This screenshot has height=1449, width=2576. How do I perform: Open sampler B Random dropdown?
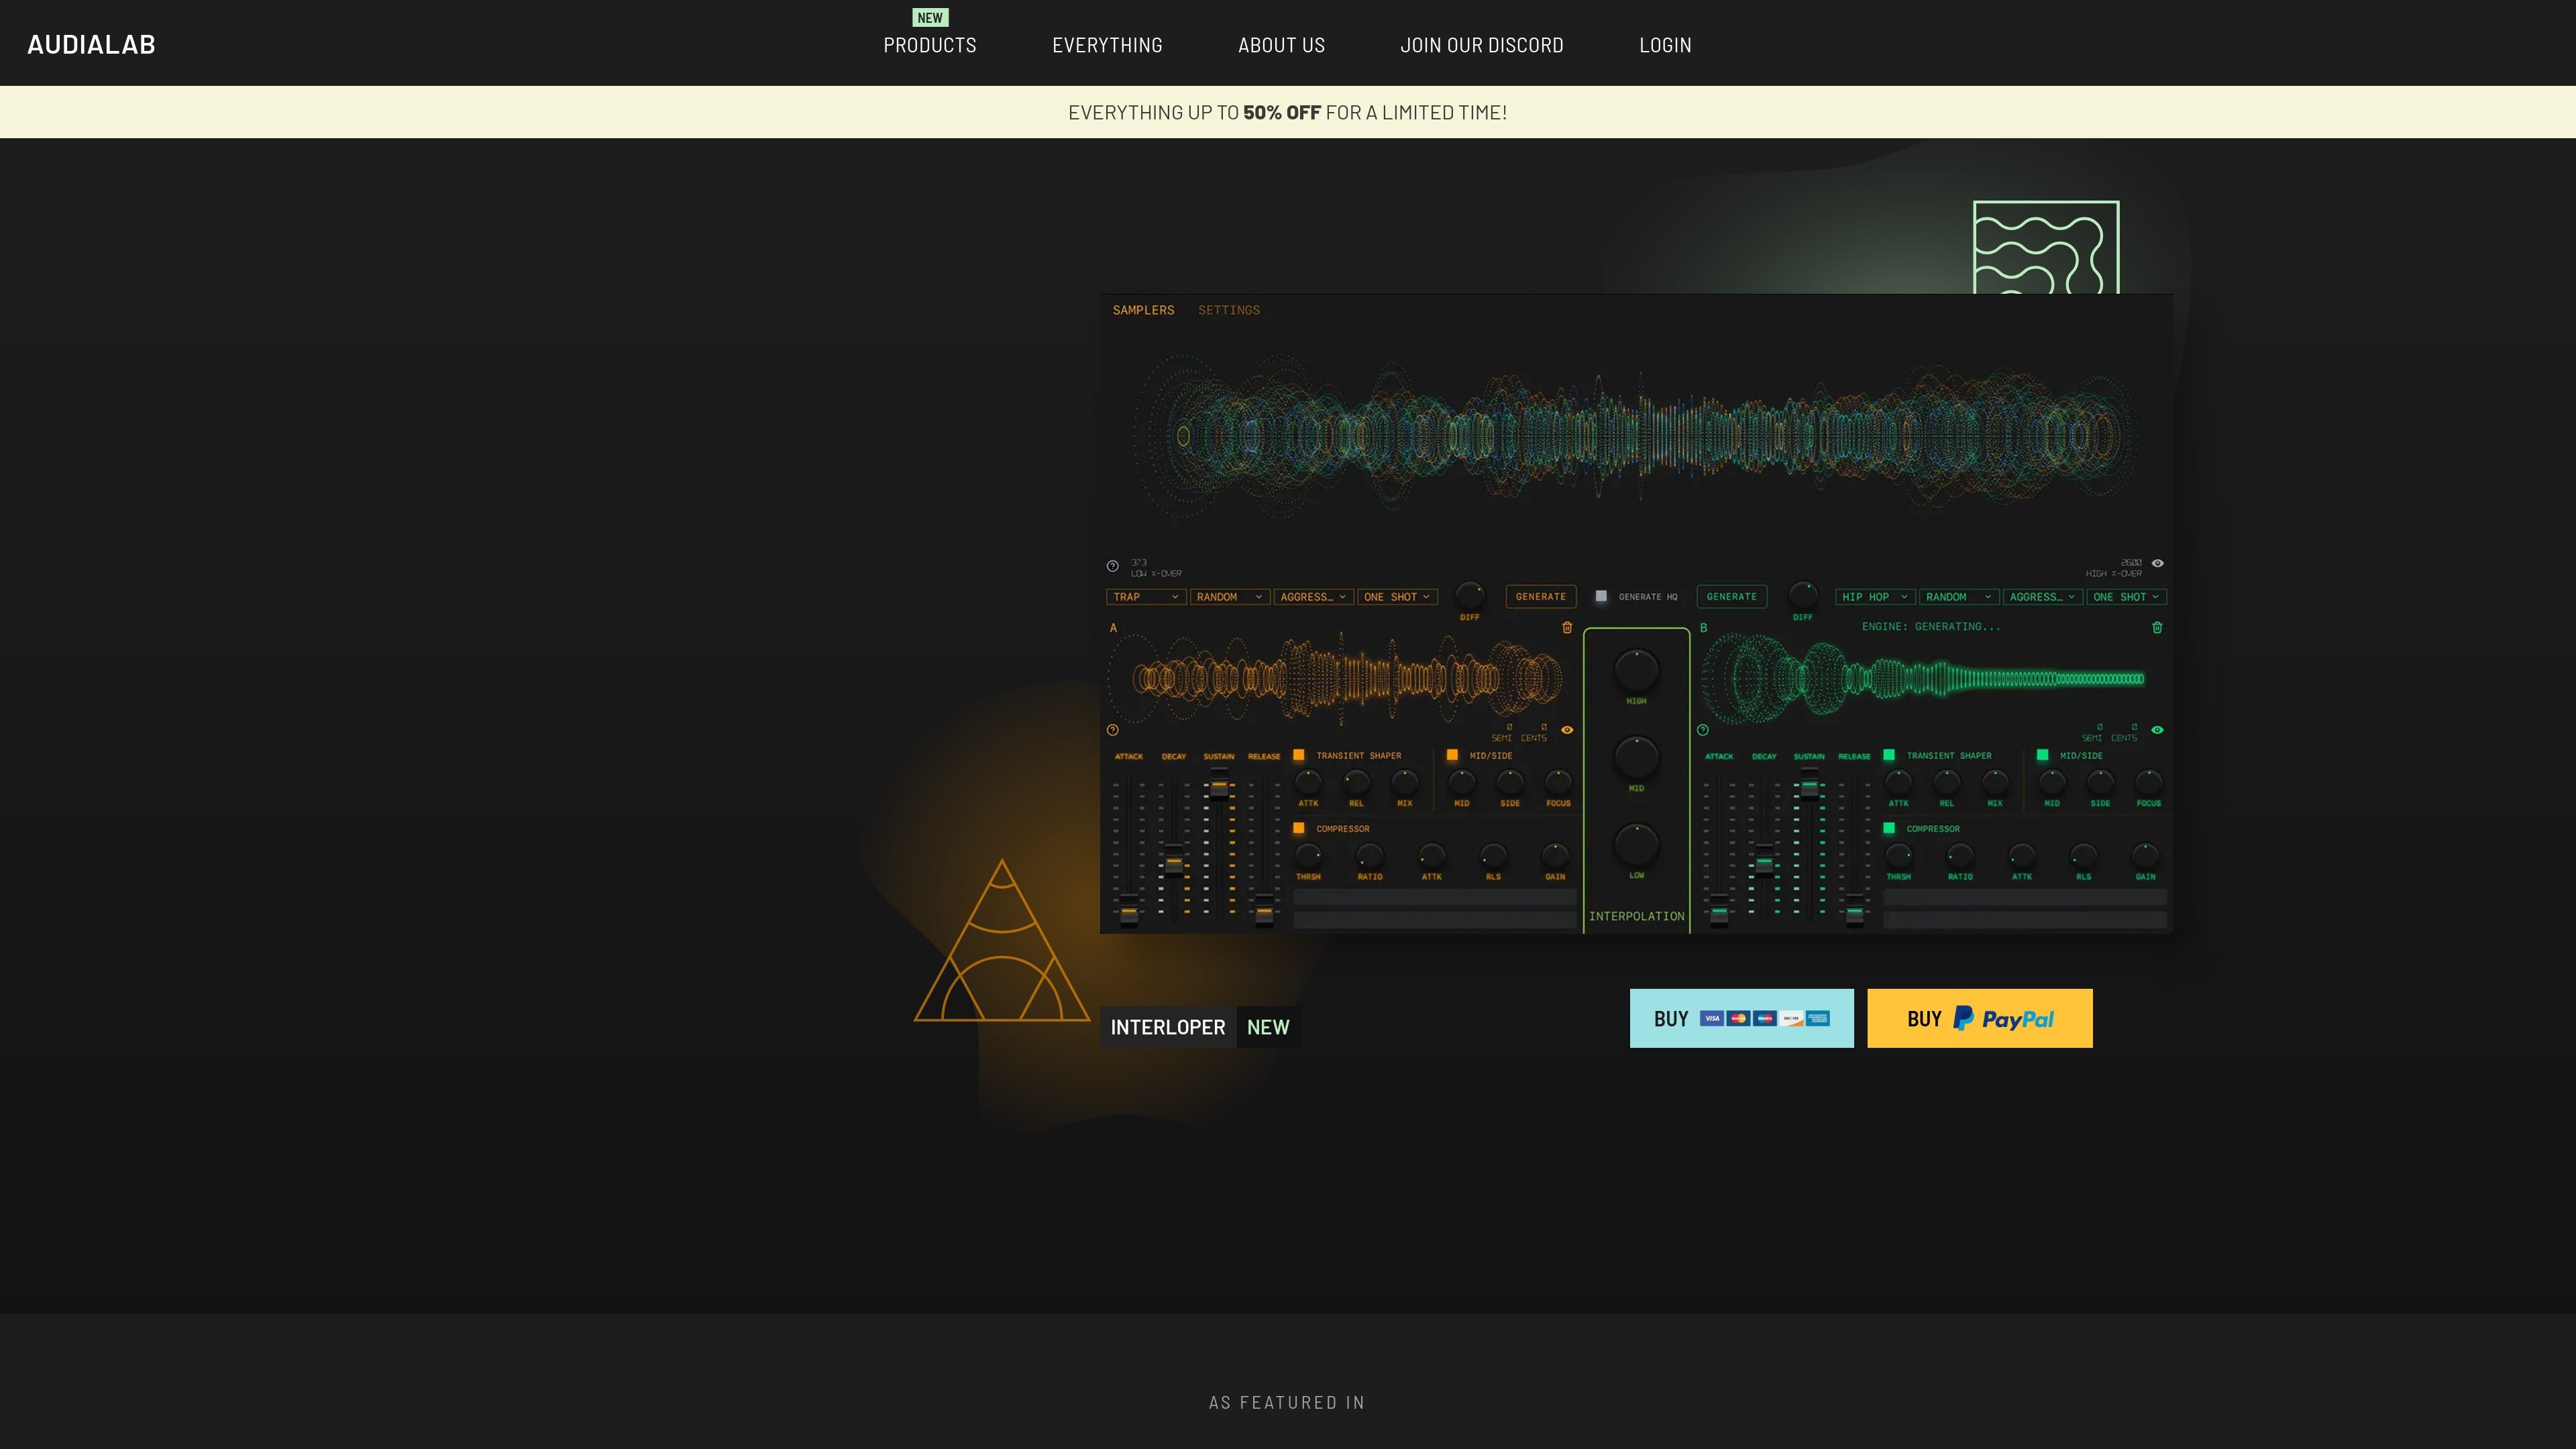pyautogui.click(x=1959, y=597)
